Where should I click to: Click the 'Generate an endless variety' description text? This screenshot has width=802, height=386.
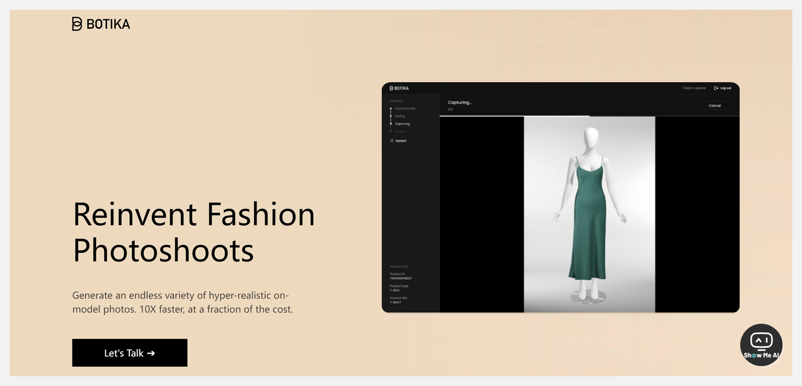(x=182, y=302)
